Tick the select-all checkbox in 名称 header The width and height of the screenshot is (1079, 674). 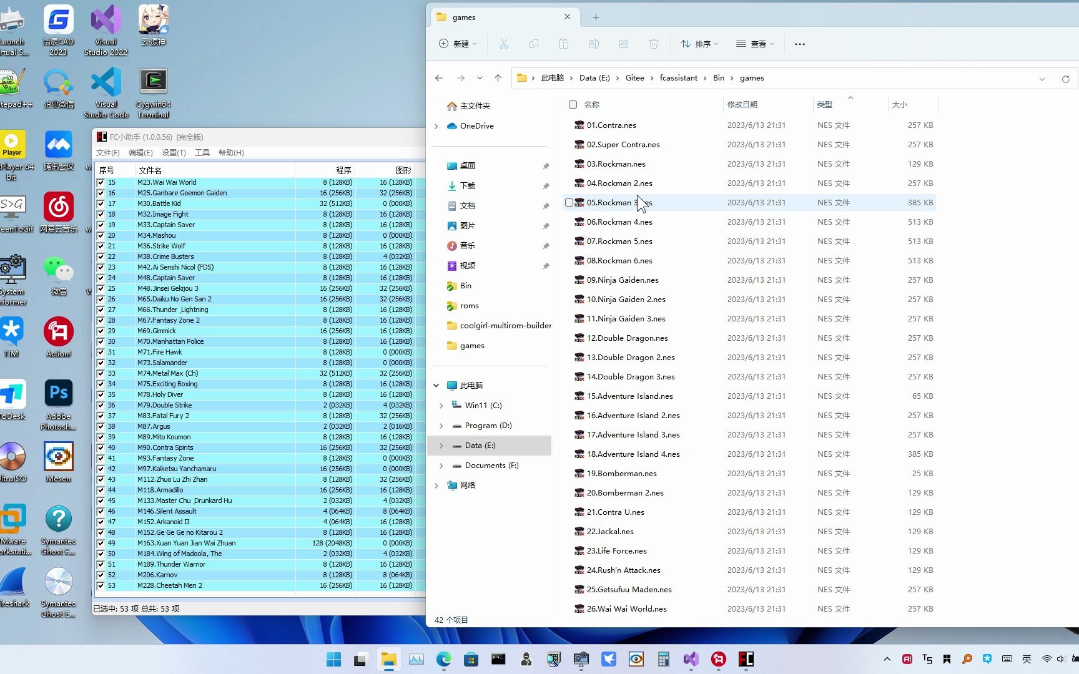point(573,105)
